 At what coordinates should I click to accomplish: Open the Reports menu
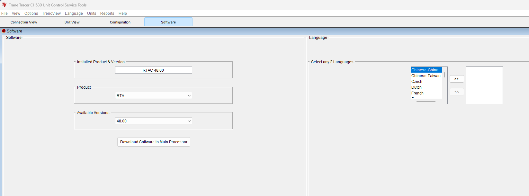(107, 13)
